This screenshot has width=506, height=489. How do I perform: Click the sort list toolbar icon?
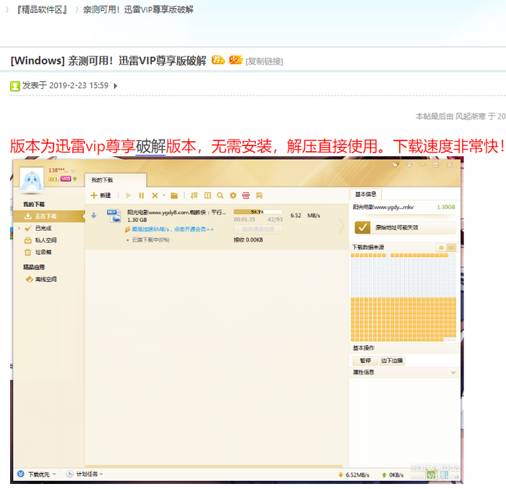click(194, 195)
